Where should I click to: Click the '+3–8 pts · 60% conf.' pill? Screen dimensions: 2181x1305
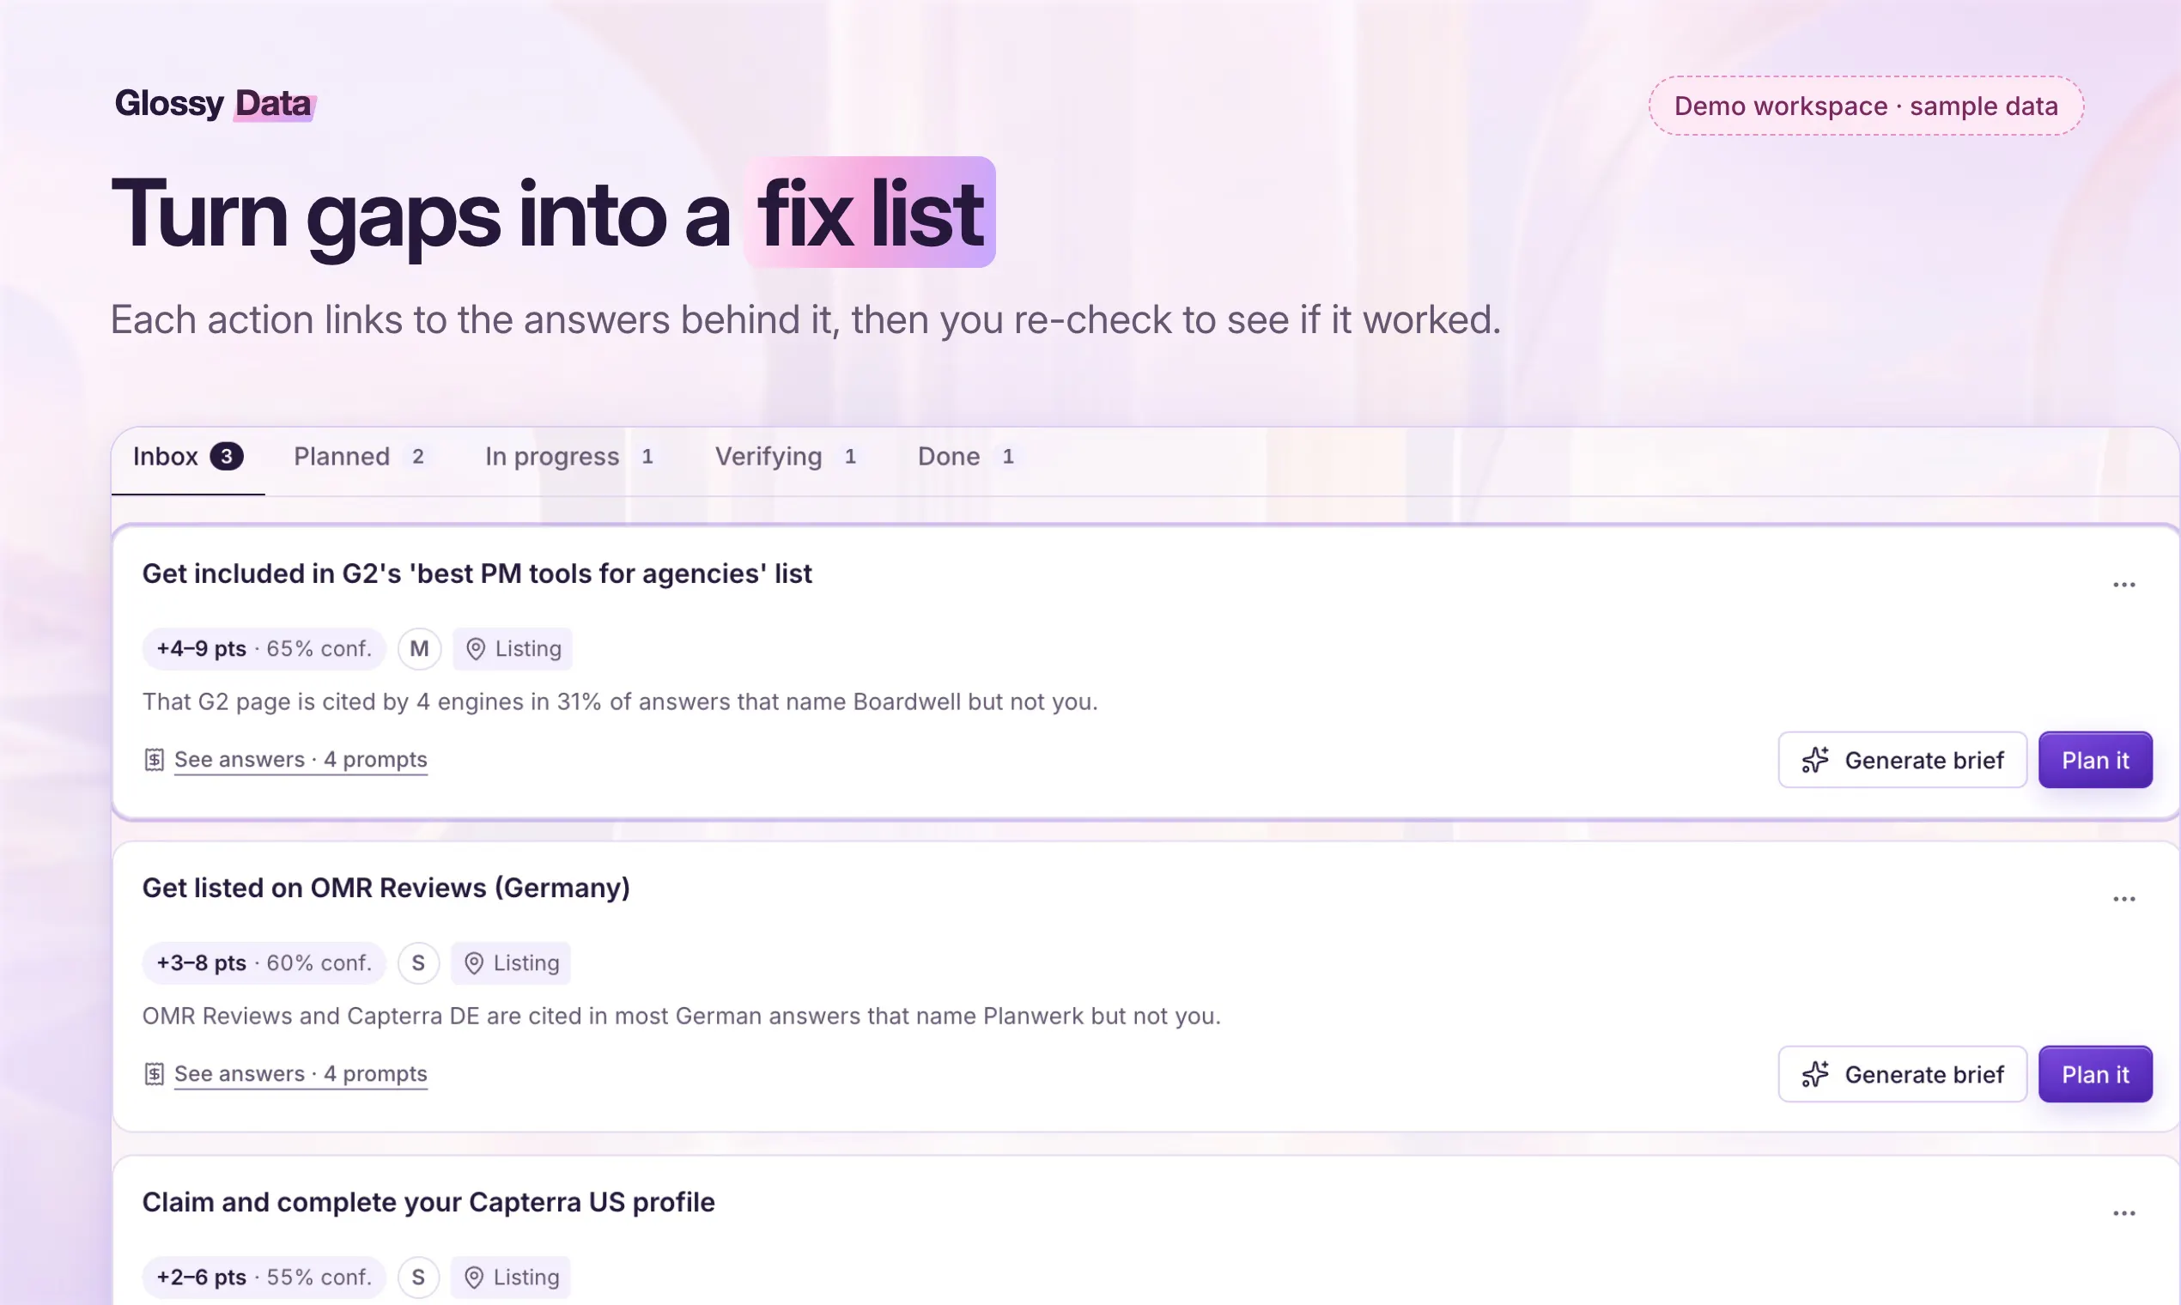pyautogui.click(x=264, y=963)
